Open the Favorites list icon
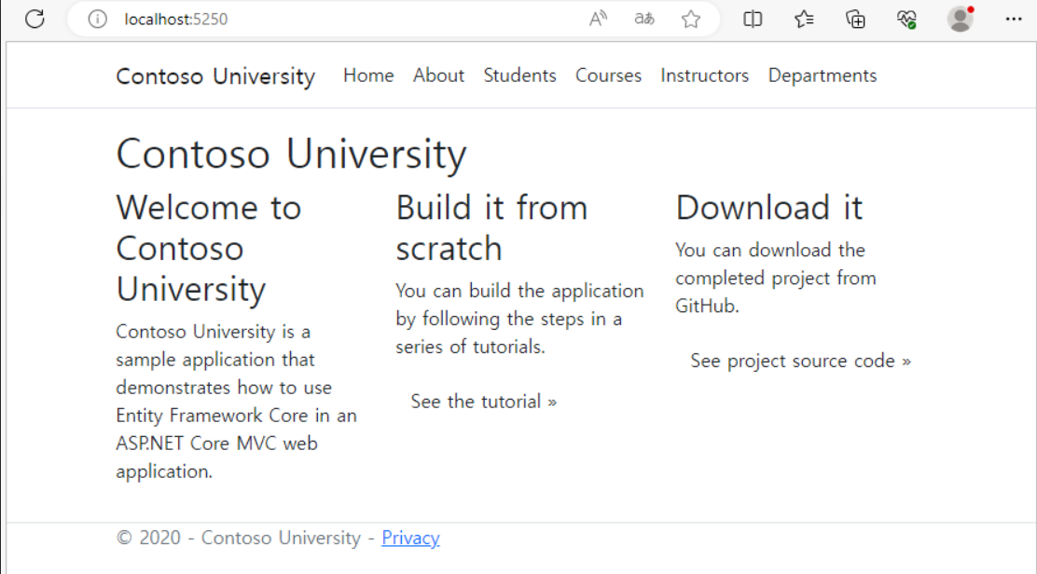1037x574 pixels. point(804,20)
